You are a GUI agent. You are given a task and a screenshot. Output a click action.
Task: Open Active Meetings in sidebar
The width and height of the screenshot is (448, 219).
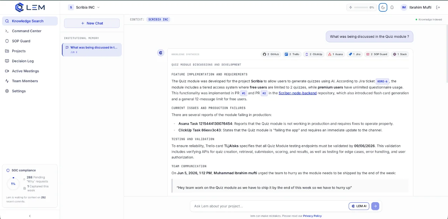(30, 71)
